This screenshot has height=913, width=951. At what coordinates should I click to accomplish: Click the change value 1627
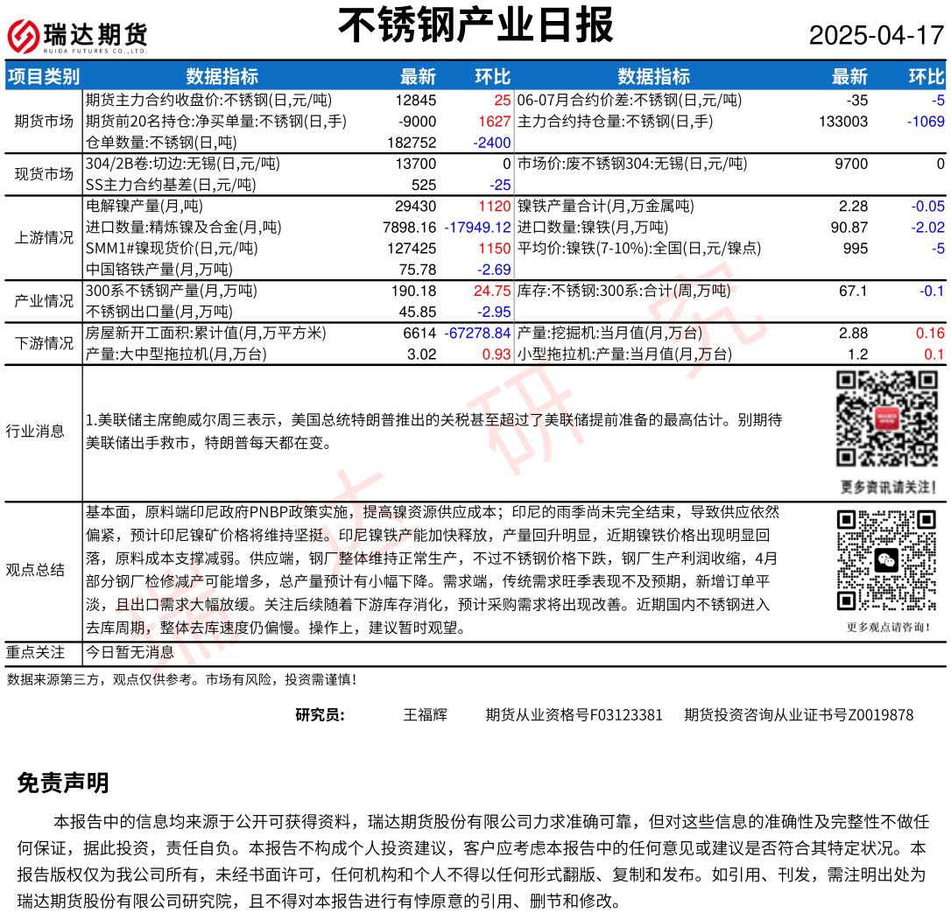[x=494, y=122]
